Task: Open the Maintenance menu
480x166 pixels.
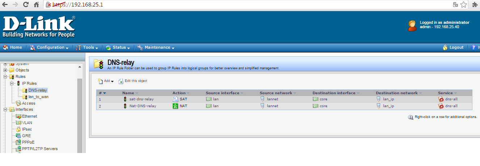Action: click(156, 47)
